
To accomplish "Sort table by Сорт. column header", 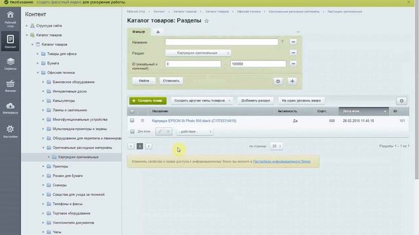I will click(322, 111).
